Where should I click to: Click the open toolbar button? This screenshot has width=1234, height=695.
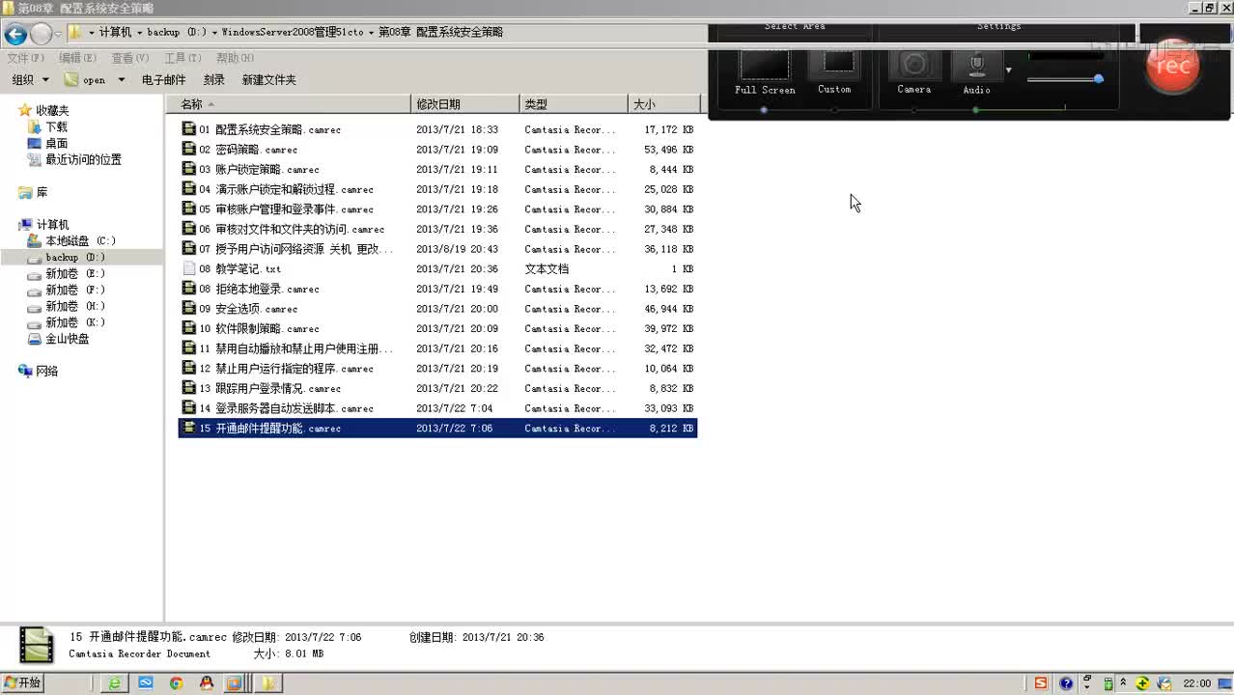85,80
